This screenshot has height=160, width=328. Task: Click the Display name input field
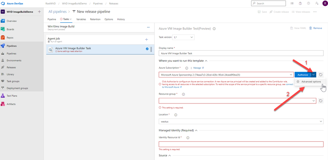(241, 54)
